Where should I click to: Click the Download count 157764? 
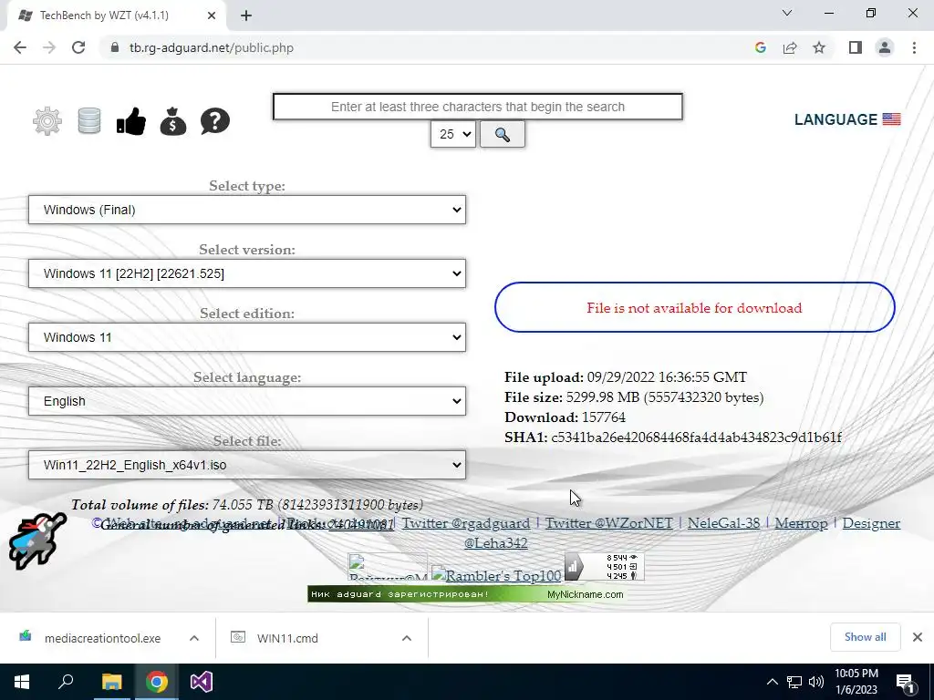pos(604,417)
